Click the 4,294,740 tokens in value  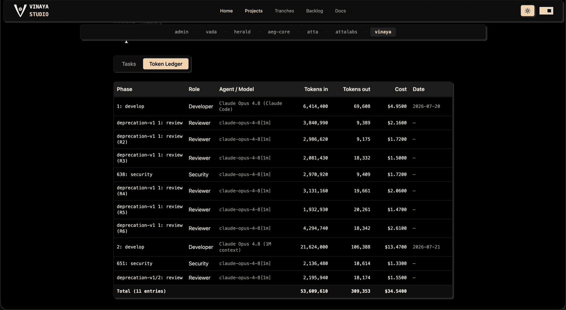(315, 228)
